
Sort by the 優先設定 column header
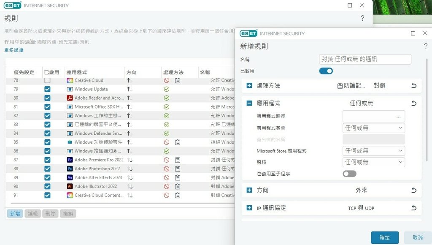[24, 72]
